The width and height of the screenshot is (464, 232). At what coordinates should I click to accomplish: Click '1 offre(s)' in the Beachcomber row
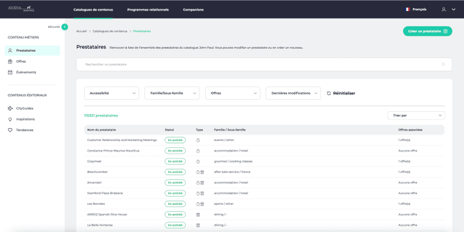404,172
